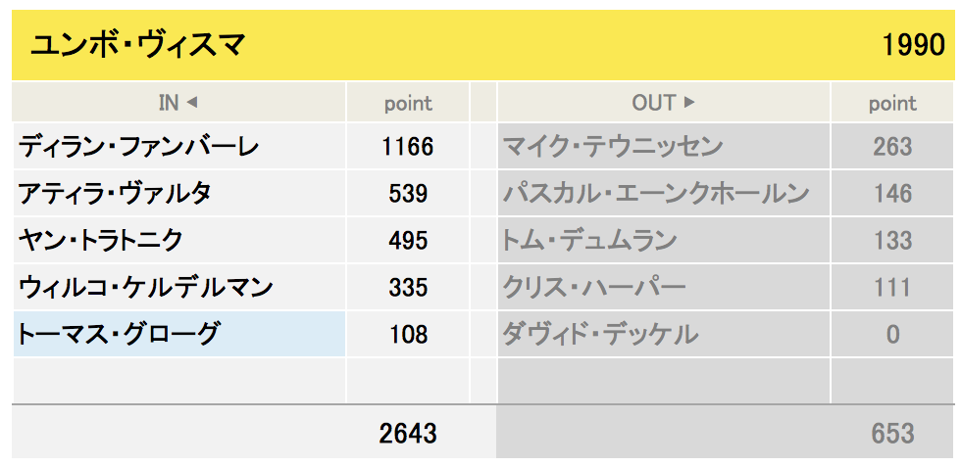Click the left arrow next to IN
961x466 pixels.
coord(192,104)
